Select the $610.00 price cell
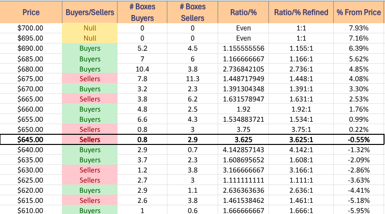Screen dimensions: 385x214 [x=31, y=210]
